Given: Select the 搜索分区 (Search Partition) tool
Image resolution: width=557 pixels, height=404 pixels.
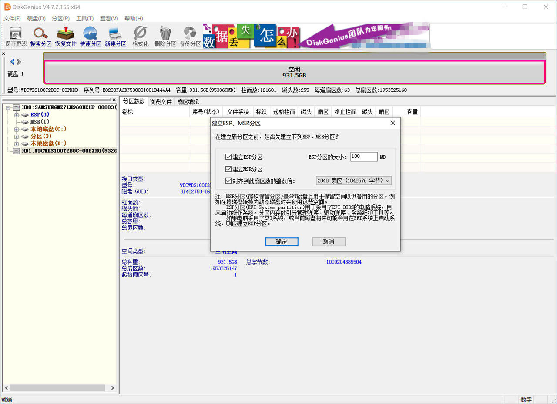Looking at the screenshot, I should tap(40, 35).
